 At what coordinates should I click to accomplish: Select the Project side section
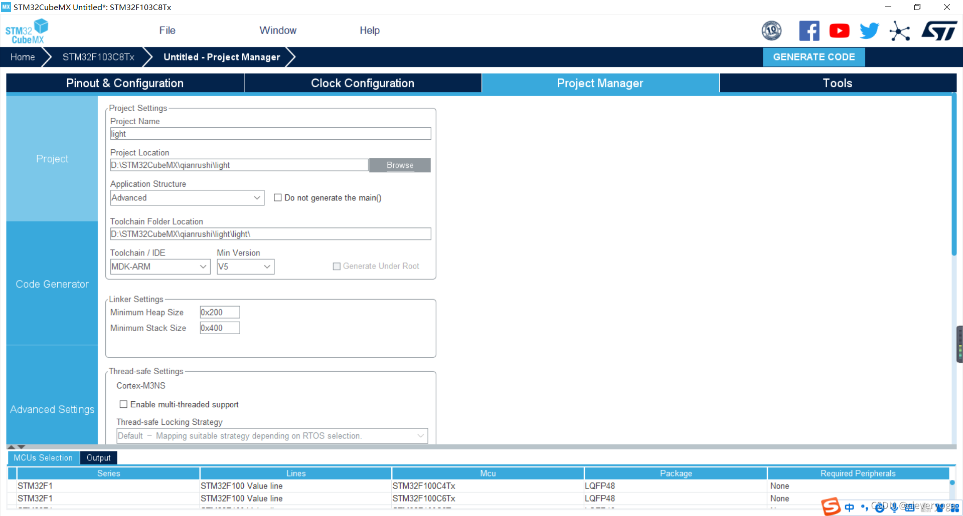coord(52,159)
